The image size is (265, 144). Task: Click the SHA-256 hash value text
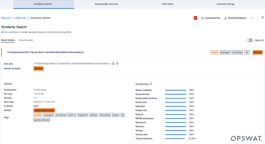tap(72, 64)
